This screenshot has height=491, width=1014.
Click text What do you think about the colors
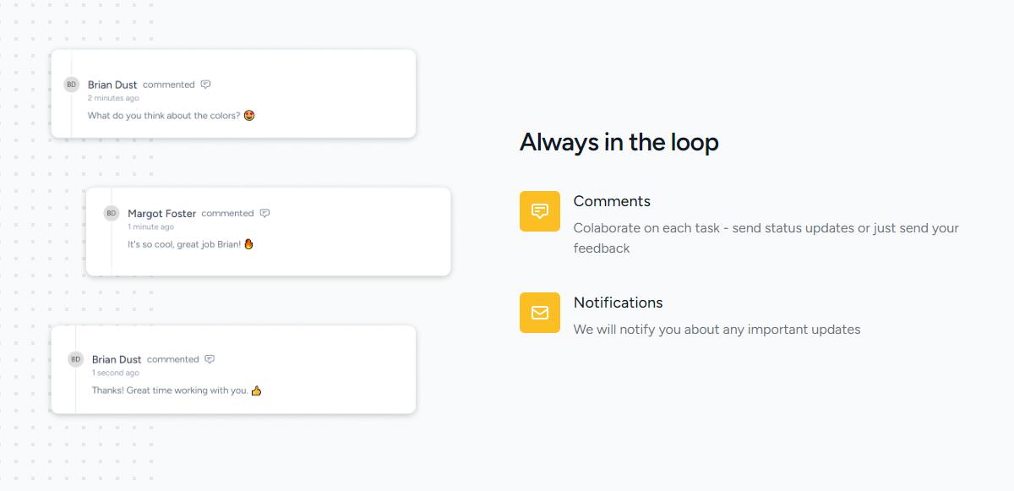tap(164, 116)
